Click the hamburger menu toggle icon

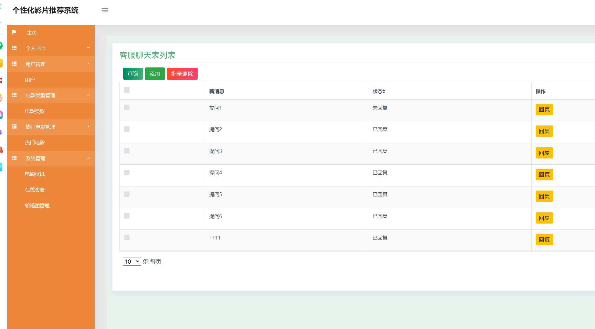point(105,10)
